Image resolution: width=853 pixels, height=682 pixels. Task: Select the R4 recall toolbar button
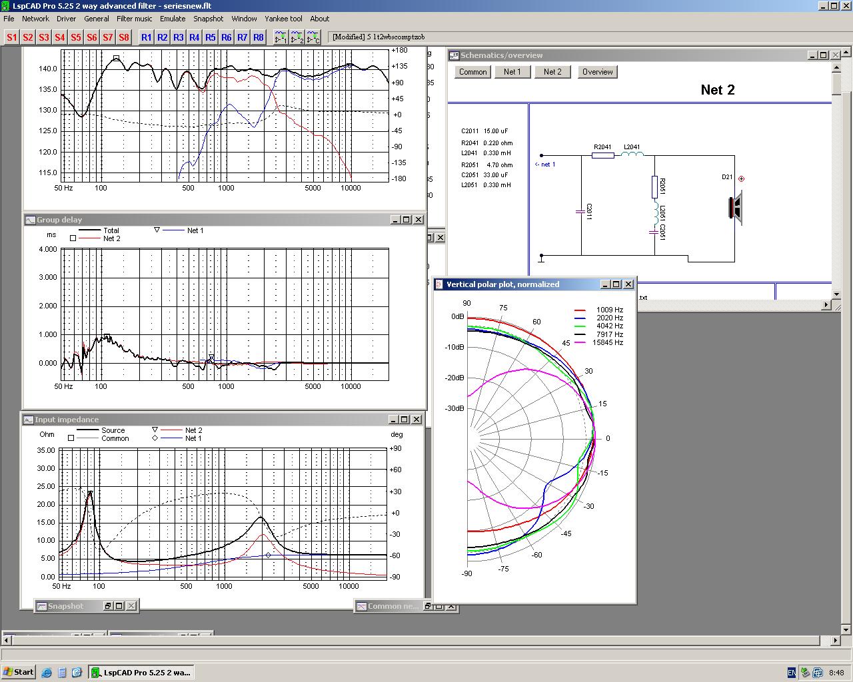[x=195, y=37]
